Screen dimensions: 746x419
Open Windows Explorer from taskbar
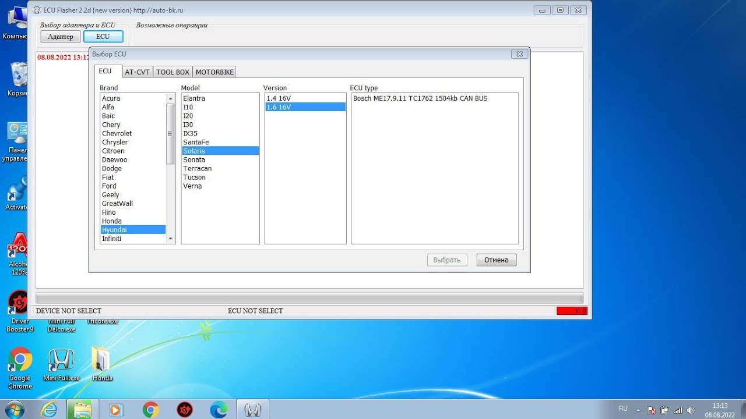[x=83, y=410]
